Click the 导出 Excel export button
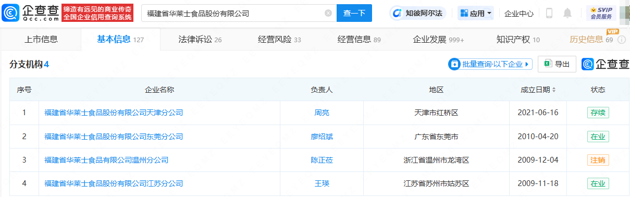The image size is (630, 197). point(557,64)
